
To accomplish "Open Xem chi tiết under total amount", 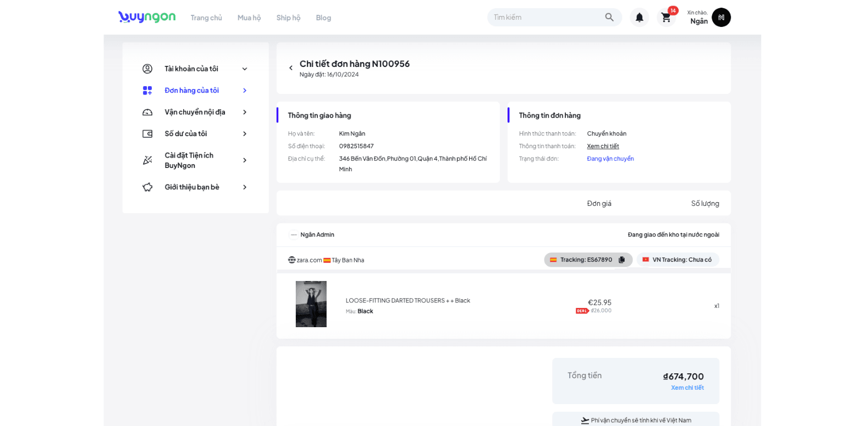I will pyautogui.click(x=687, y=388).
